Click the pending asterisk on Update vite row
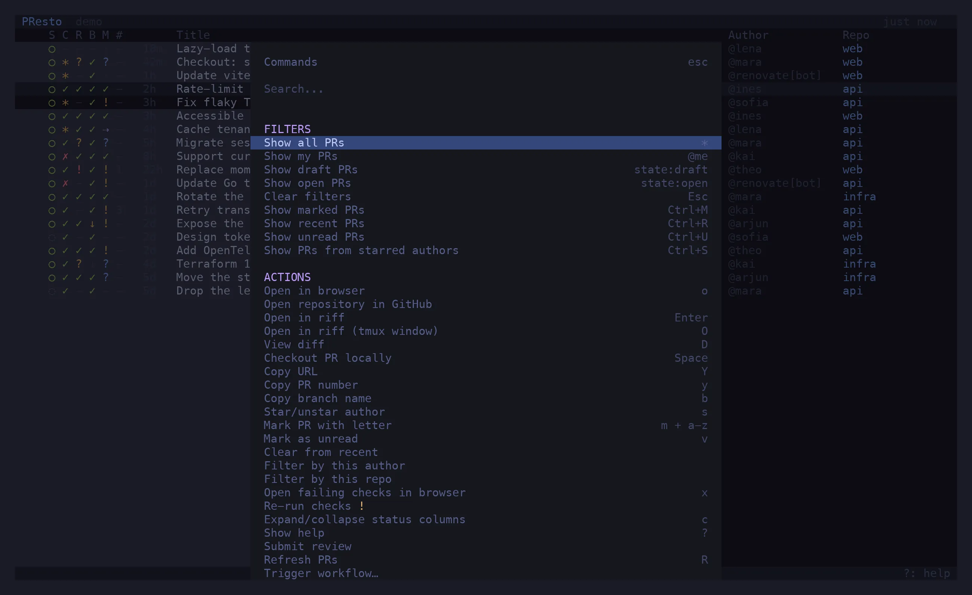972x595 pixels. point(65,76)
